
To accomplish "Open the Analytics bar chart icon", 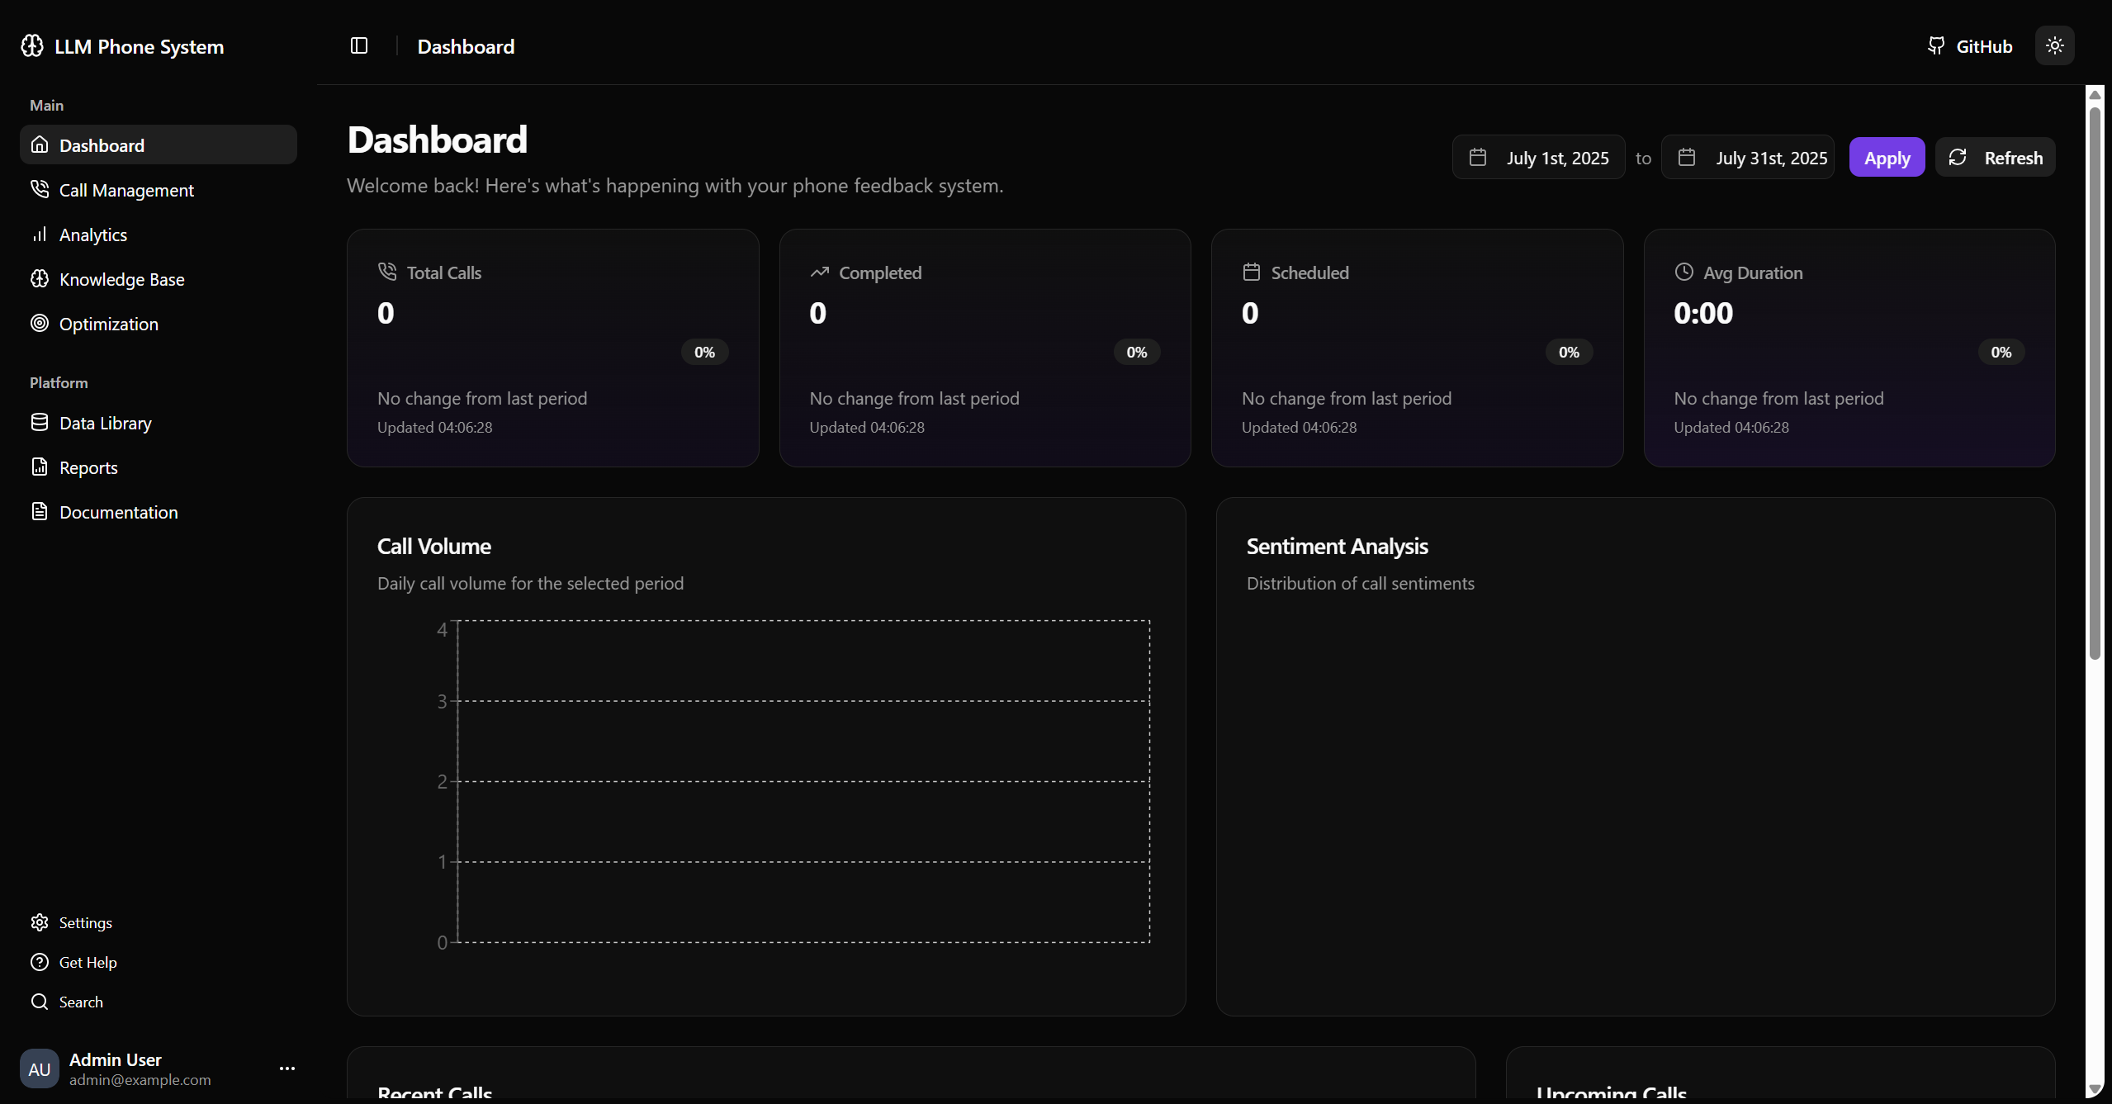I will 40,235.
